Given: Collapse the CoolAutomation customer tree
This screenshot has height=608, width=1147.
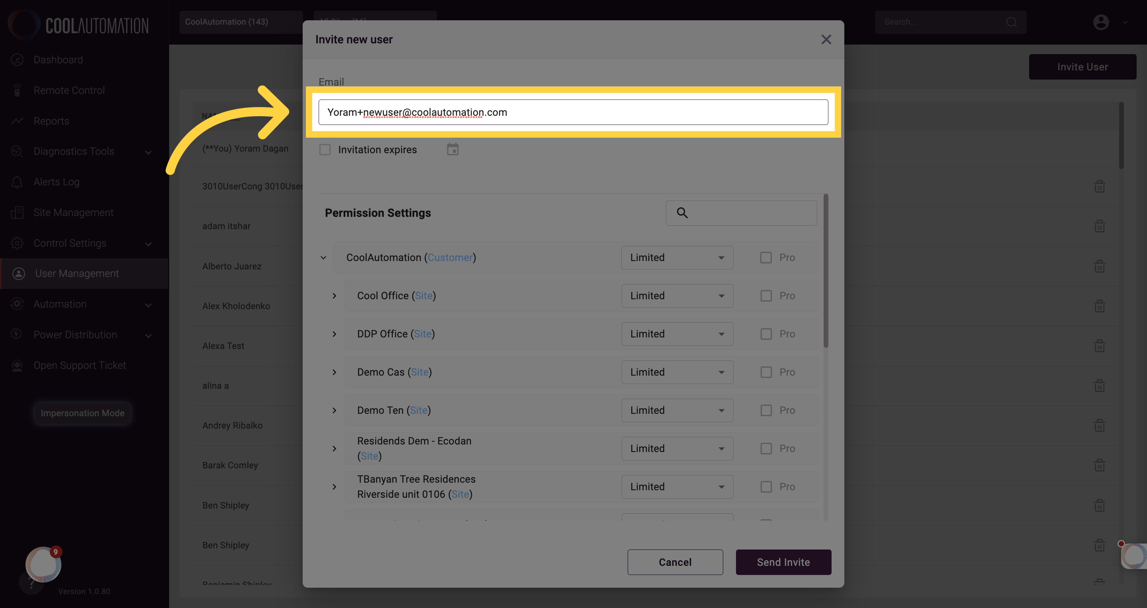Looking at the screenshot, I should click(x=324, y=257).
